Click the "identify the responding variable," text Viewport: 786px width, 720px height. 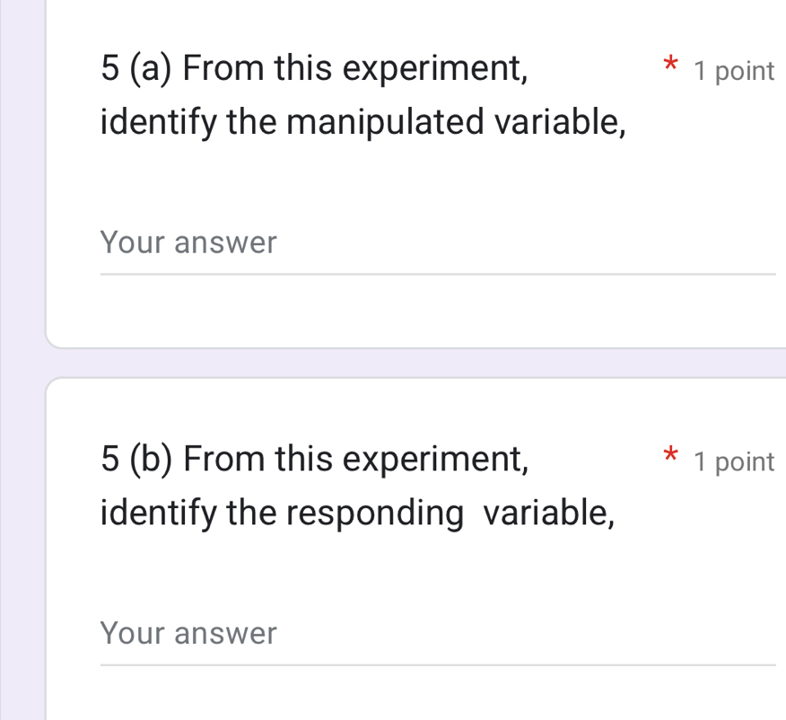(x=358, y=513)
